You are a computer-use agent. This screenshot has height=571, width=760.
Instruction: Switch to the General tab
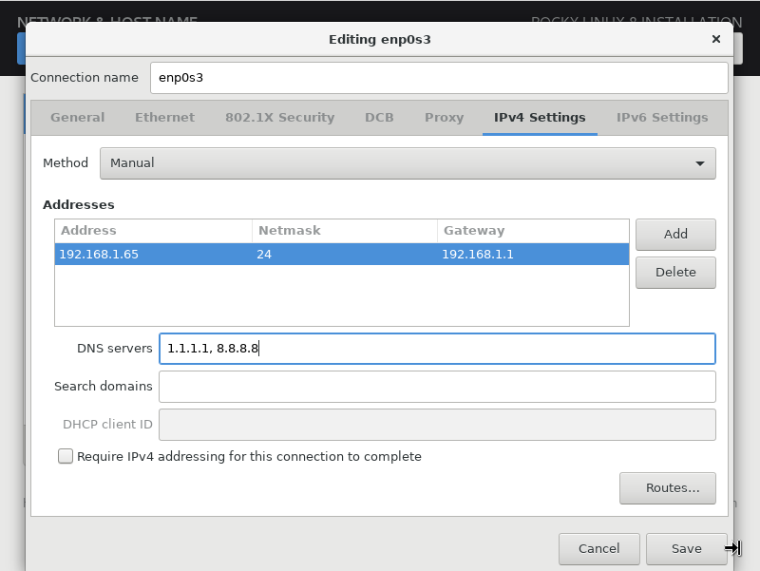pyautogui.click(x=77, y=118)
